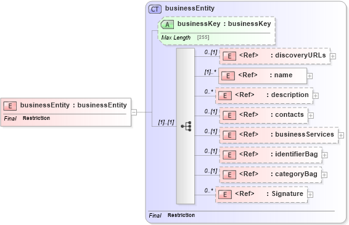Click the E icon of businessEntity root element
This screenshot has width=349, height=225.
[x=10, y=106]
